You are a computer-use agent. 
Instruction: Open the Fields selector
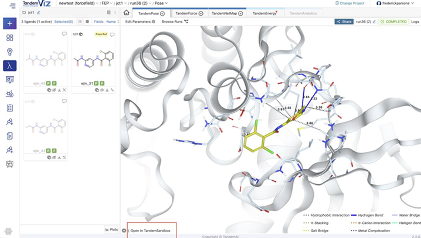[x=99, y=22]
